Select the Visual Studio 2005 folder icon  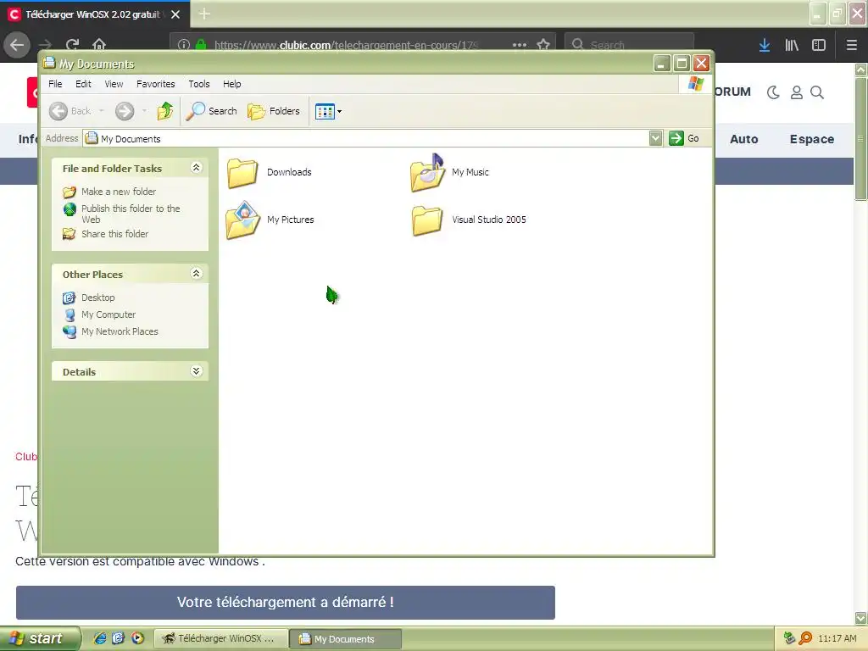427,220
